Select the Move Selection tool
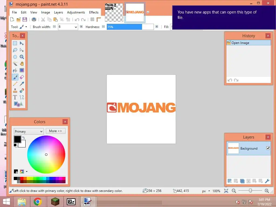This screenshot has width=276, height=207. click(x=22, y=50)
